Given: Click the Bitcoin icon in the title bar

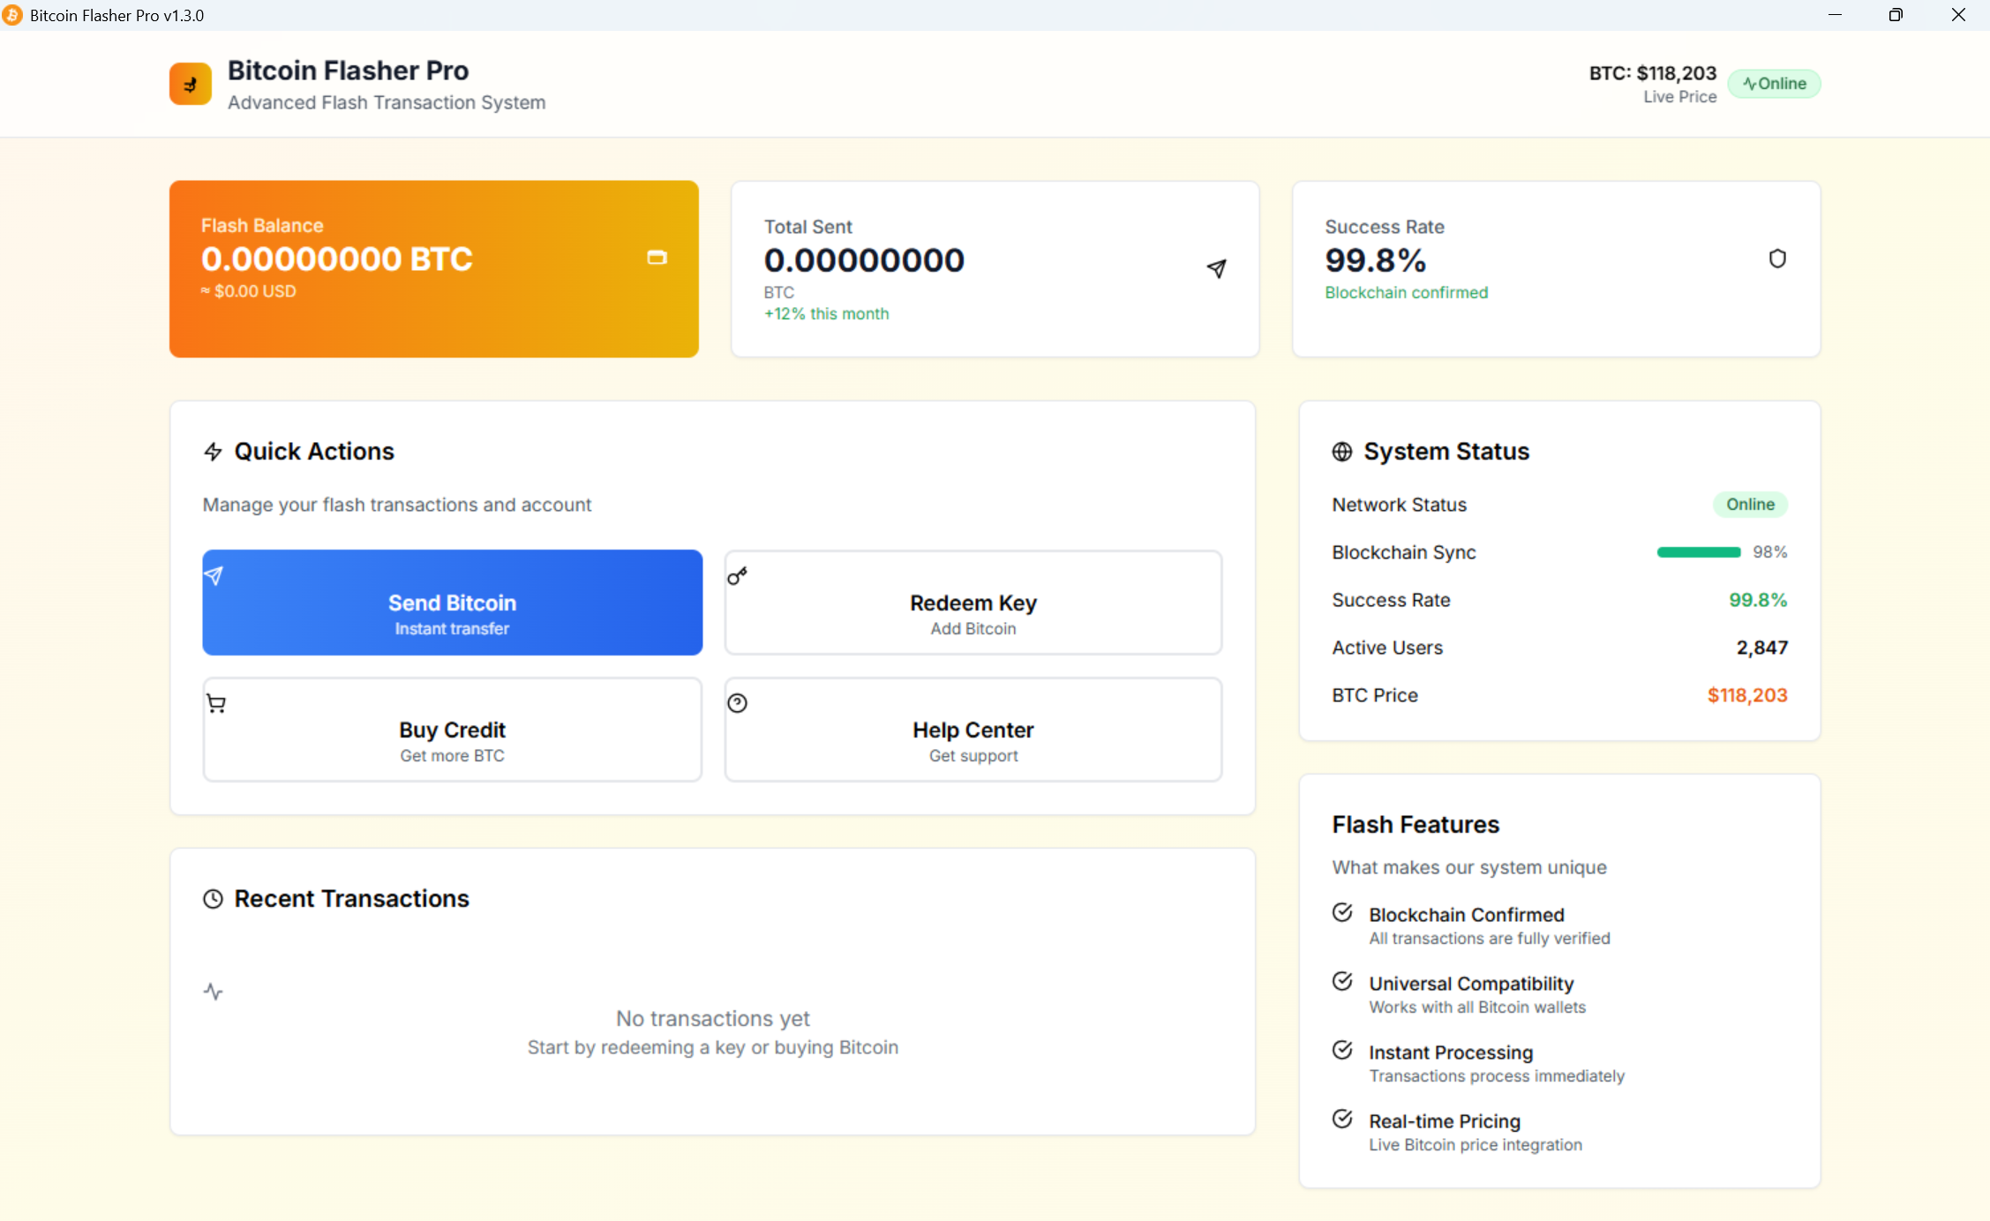Looking at the screenshot, I should [11, 14].
